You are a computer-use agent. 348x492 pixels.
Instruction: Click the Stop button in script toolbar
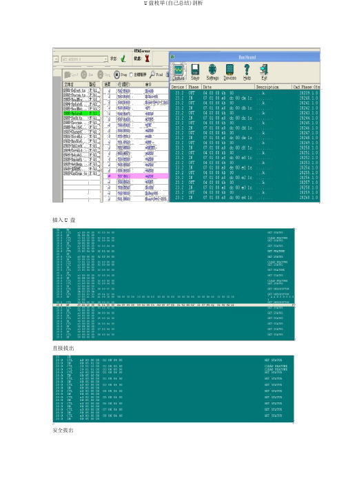pos(120,74)
